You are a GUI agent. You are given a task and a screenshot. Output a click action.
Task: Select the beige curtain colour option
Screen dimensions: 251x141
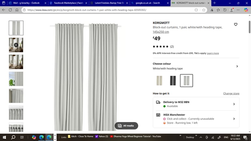click(x=159, y=80)
